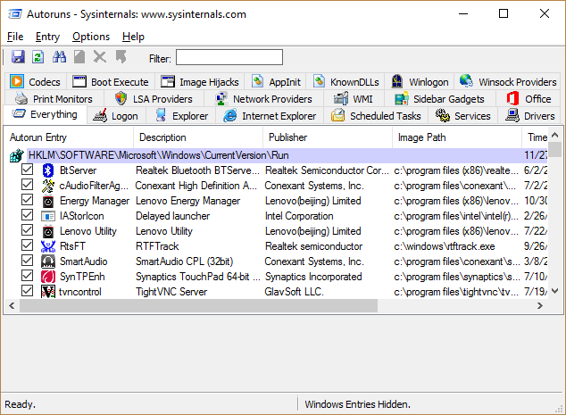Select the Print Monitors tab

[54, 99]
